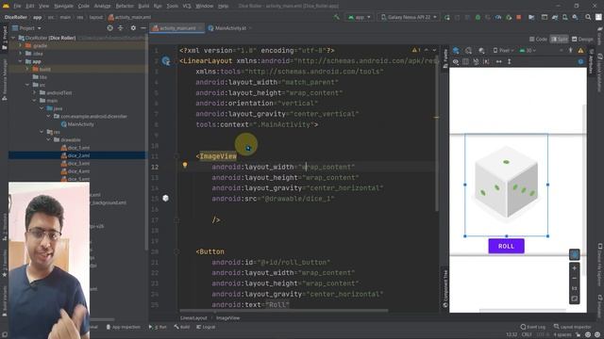The image size is (604, 339).
Task: Open Project panel settings gear
Action: click(133, 28)
